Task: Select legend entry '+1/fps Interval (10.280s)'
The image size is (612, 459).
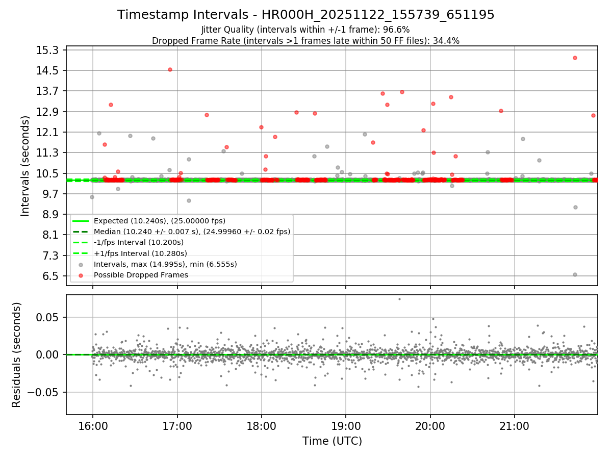Action: coord(140,253)
